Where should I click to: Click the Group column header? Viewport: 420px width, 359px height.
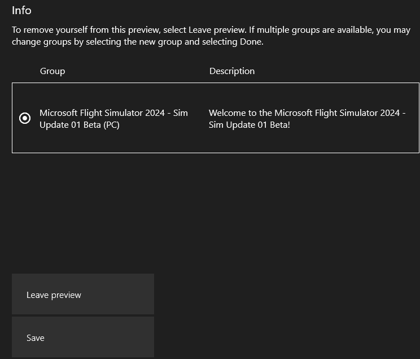coord(53,71)
